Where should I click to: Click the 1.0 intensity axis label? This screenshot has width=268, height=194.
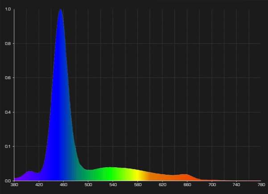point(8,9)
